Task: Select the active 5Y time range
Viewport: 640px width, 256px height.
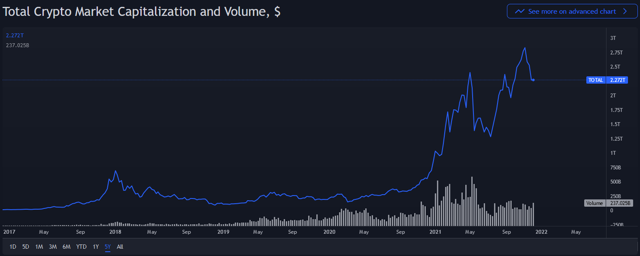Action: click(108, 247)
